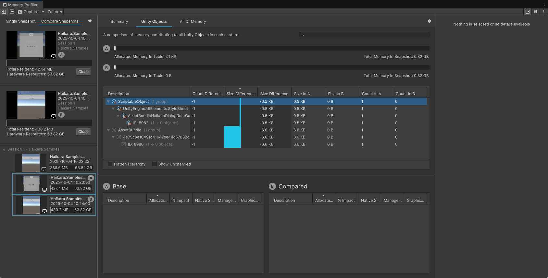Close snapshot A with Close button

(x=83, y=72)
